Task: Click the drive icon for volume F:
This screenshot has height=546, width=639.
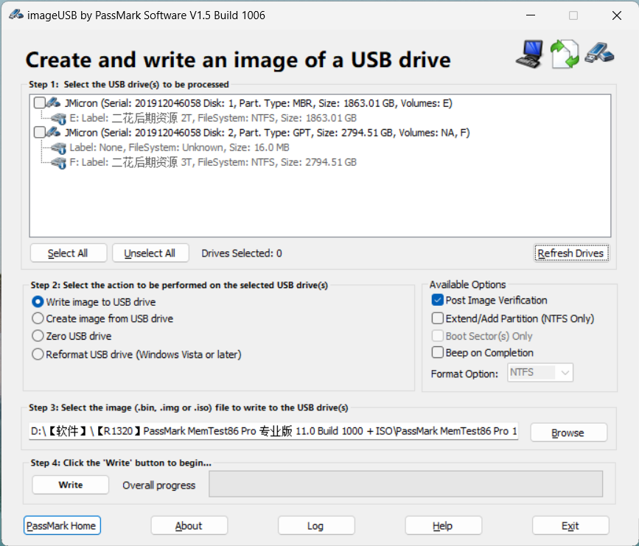Action: (x=58, y=163)
